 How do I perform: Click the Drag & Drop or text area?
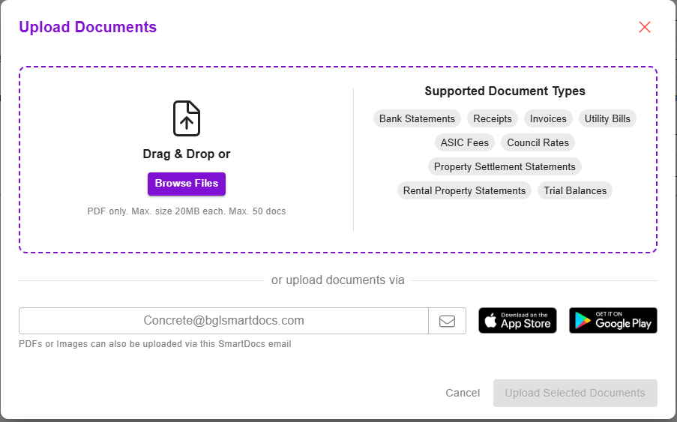[x=187, y=154]
